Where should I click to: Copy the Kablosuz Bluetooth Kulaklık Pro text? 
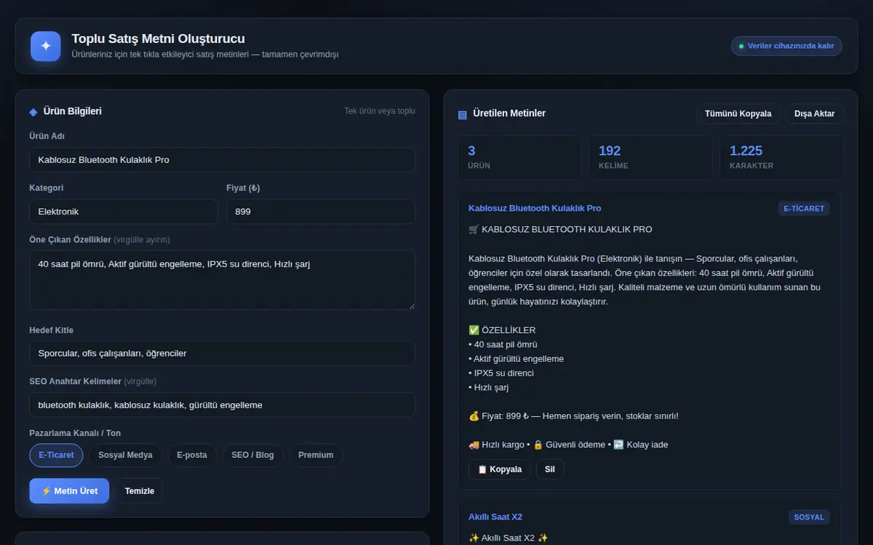pyautogui.click(x=499, y=469)
